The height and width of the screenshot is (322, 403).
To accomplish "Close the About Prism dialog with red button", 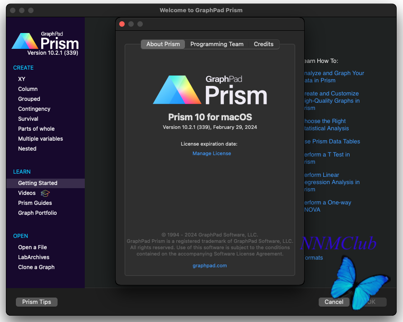I will 122,24.
